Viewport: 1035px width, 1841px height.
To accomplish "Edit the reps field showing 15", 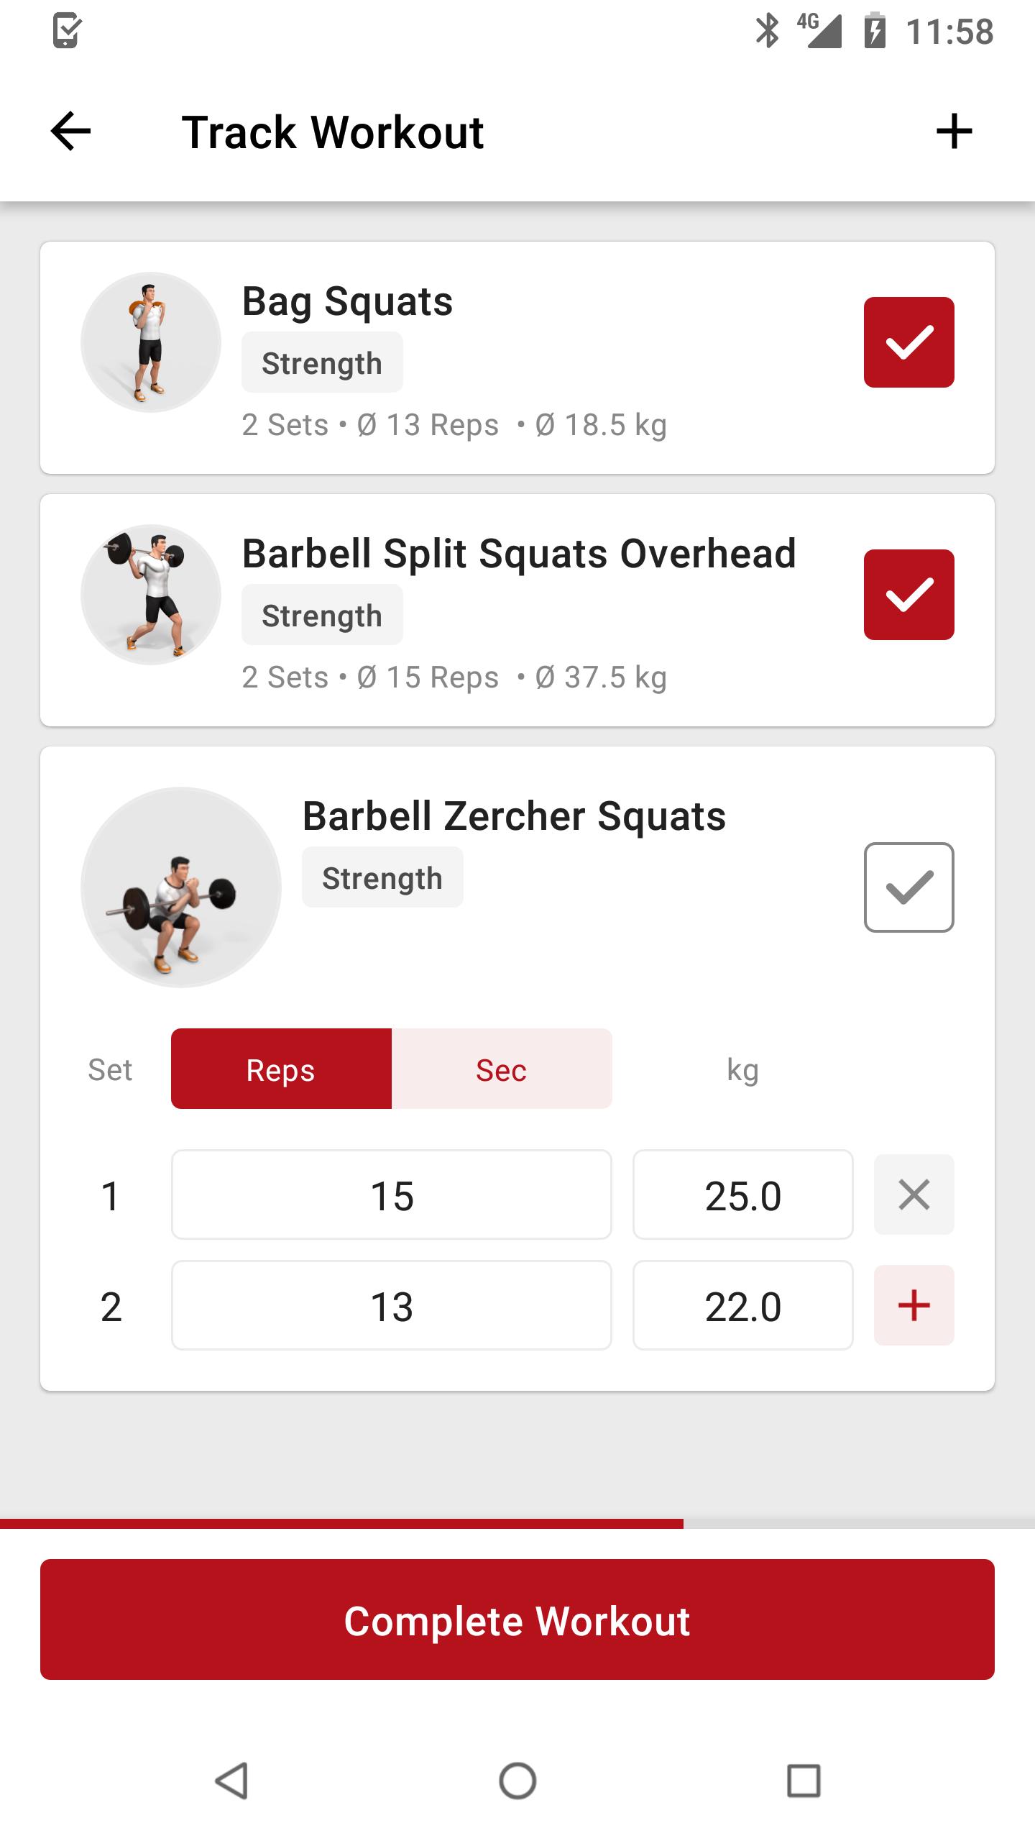I will point(390,1195).
